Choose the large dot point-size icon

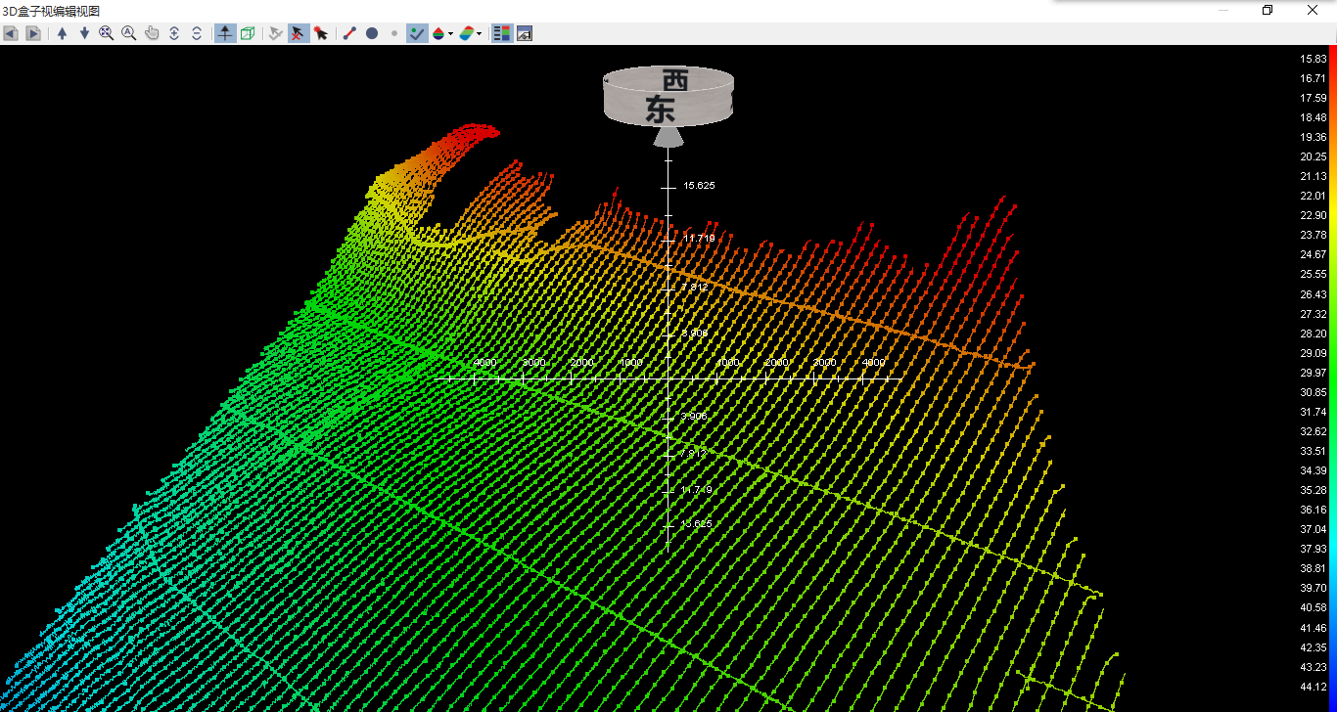point(372,33)
